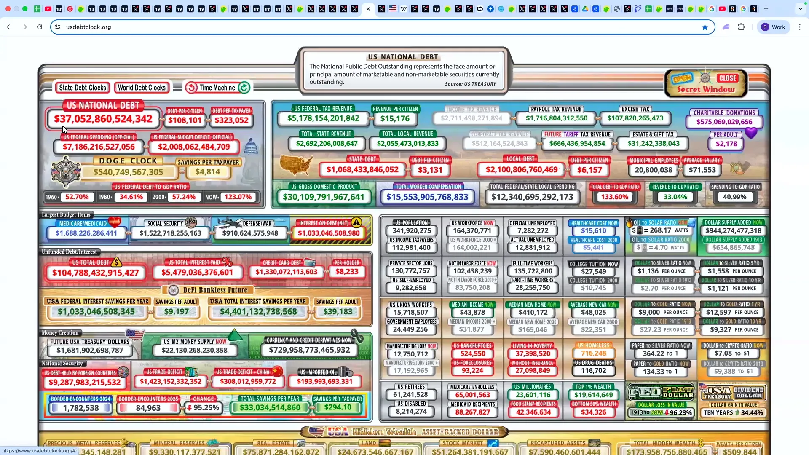Click the percent icon by US Total Interest Paid
The image size is (809, 455).
[x=227, y=262]
